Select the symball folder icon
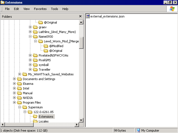The image size is (178, 133). [35, 65]
